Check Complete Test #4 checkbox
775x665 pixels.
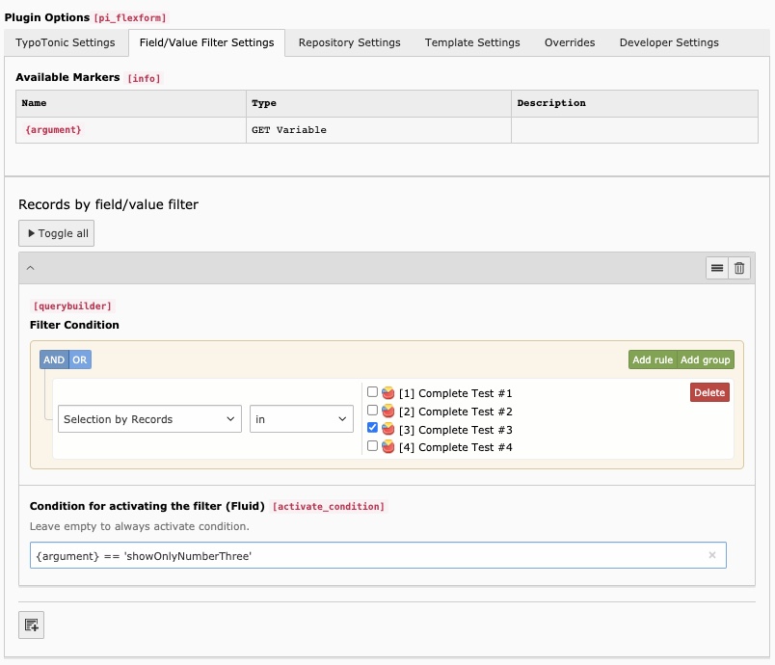373,445
